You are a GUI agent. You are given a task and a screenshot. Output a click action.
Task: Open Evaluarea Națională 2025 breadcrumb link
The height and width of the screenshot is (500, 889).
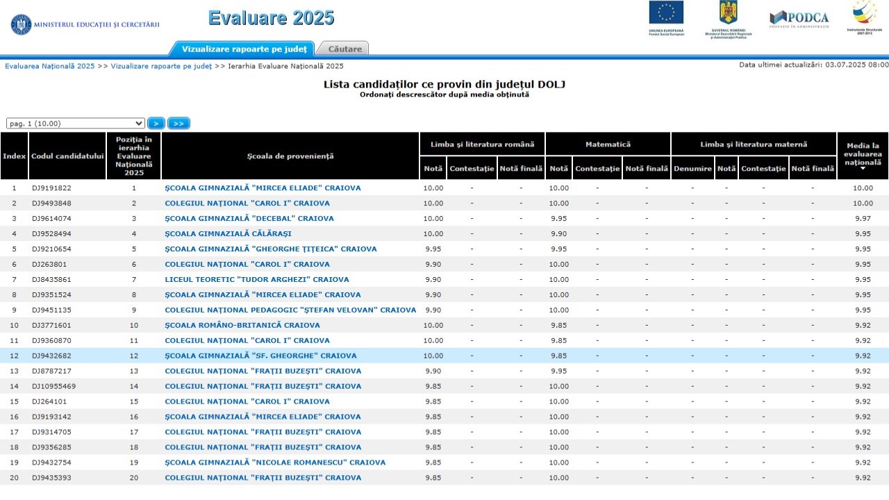point(50,66)
